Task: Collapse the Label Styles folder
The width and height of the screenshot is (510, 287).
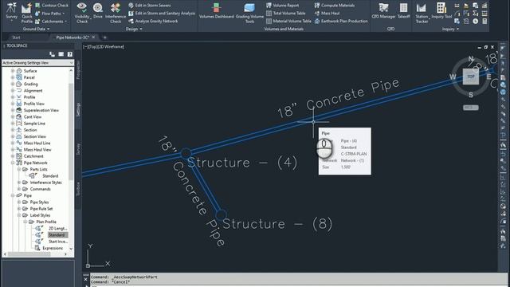Action: (x=19, y=215)
